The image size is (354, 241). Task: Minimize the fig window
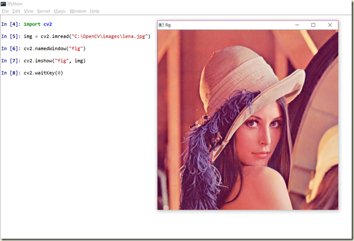[297, 25]
